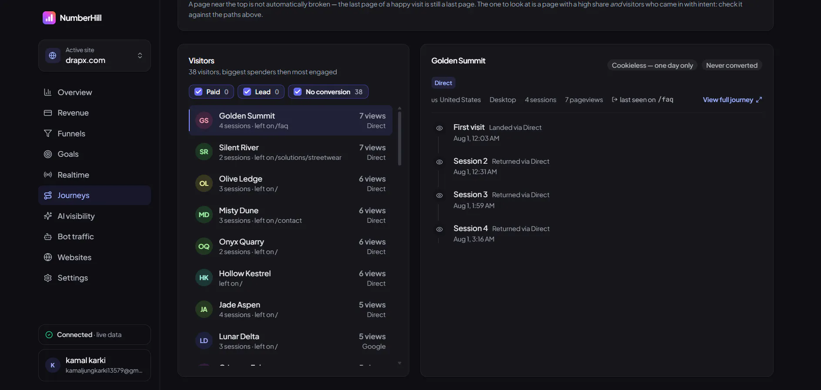This screenshot has width=821, height=390.
Task: Select the Misty Dune visitor
Action: (291, 215)
